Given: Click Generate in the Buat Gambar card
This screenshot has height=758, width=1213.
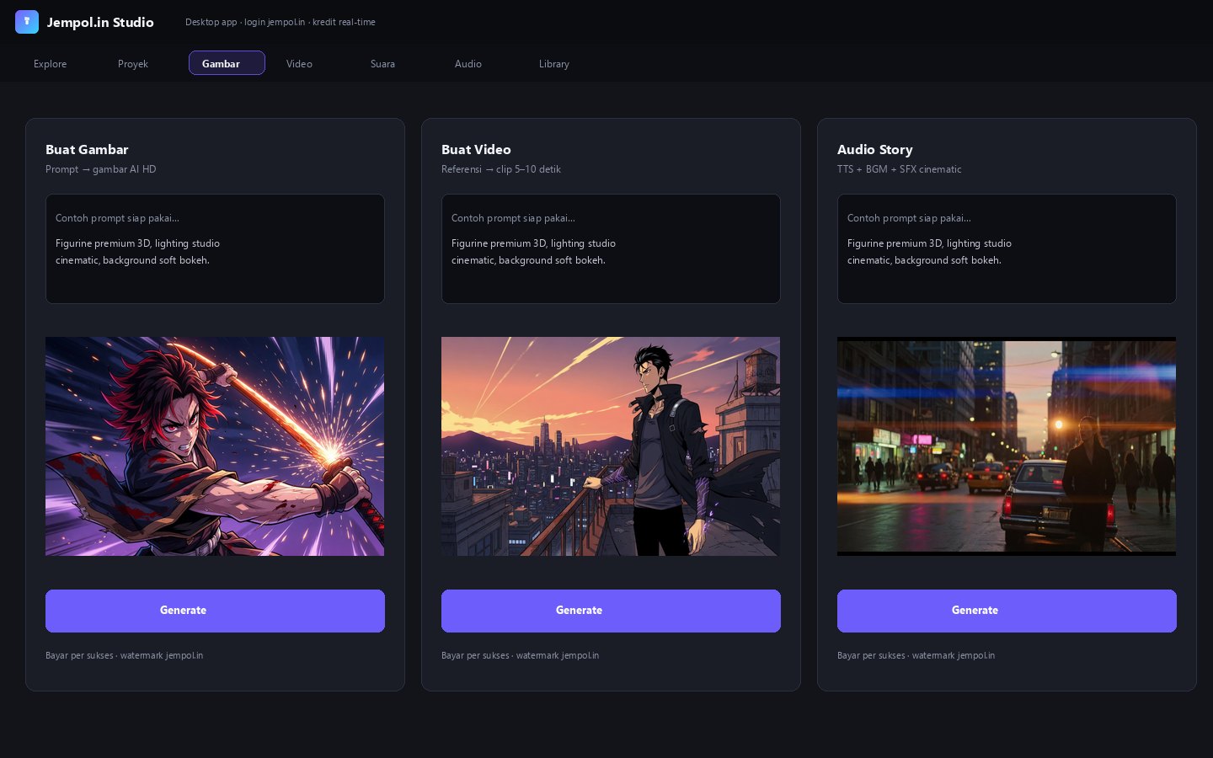Looking at the screenshot, I should coord(215,611).
